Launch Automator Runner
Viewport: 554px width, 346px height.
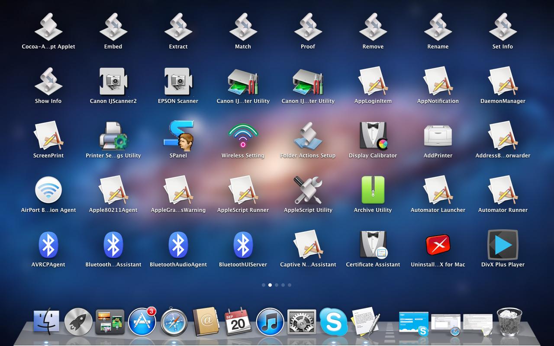pos(503,190)
